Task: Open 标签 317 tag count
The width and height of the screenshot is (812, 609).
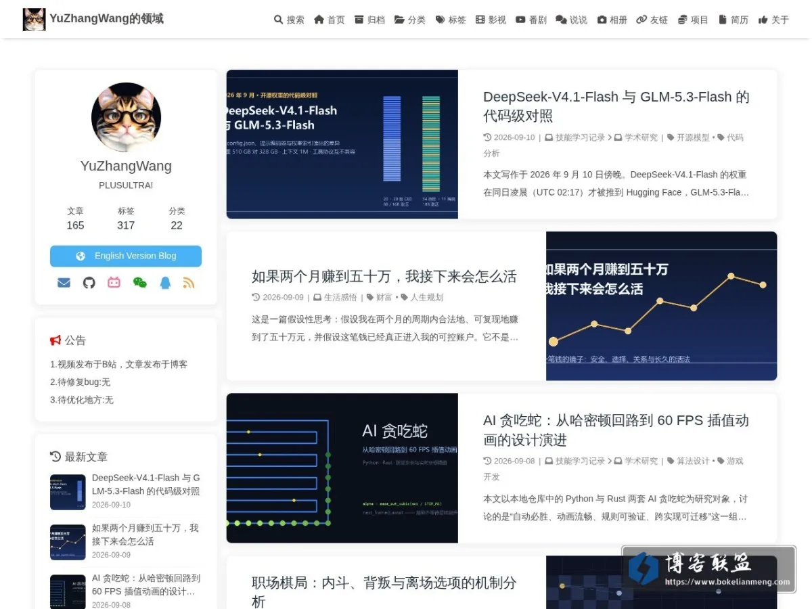Action: [126, 219]
